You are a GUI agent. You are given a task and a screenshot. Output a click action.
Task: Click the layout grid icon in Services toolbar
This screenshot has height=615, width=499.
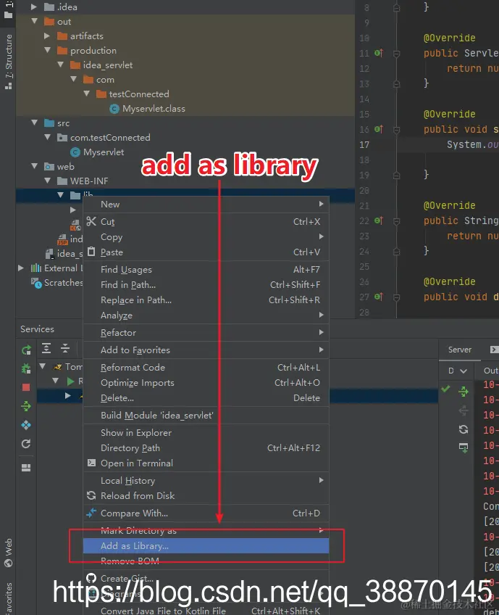(x=26, y=468)
